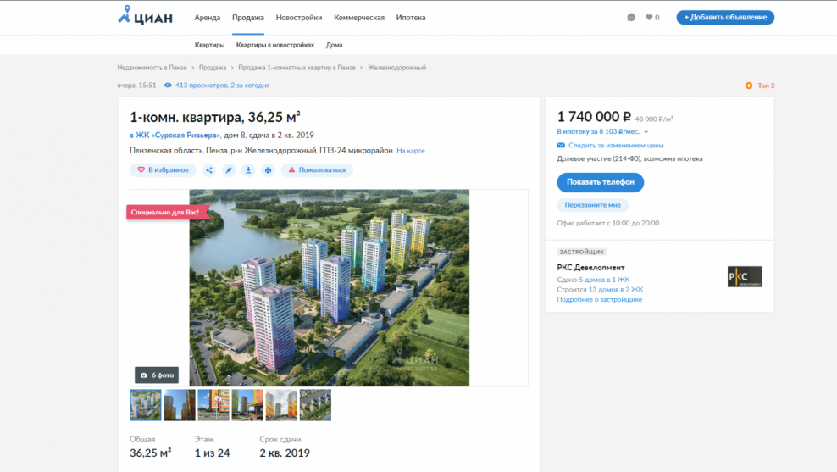This screenshot has width=837, height=472.
Task: Select fifth gallery thumbnail
Action: (281, 405)
